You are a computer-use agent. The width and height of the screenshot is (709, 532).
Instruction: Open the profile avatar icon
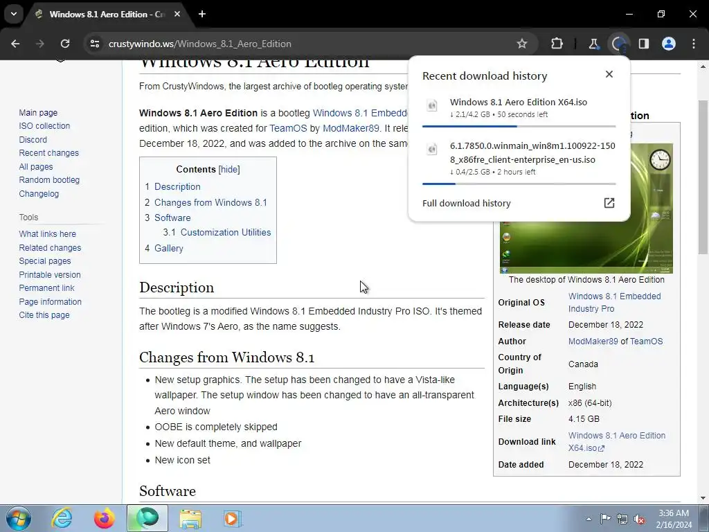click(x=669, y=44)
